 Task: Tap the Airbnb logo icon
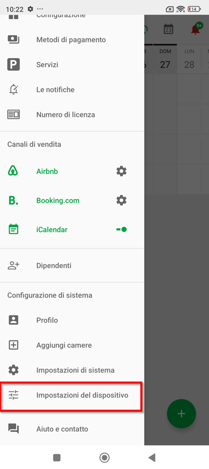(x=13, y=171)
